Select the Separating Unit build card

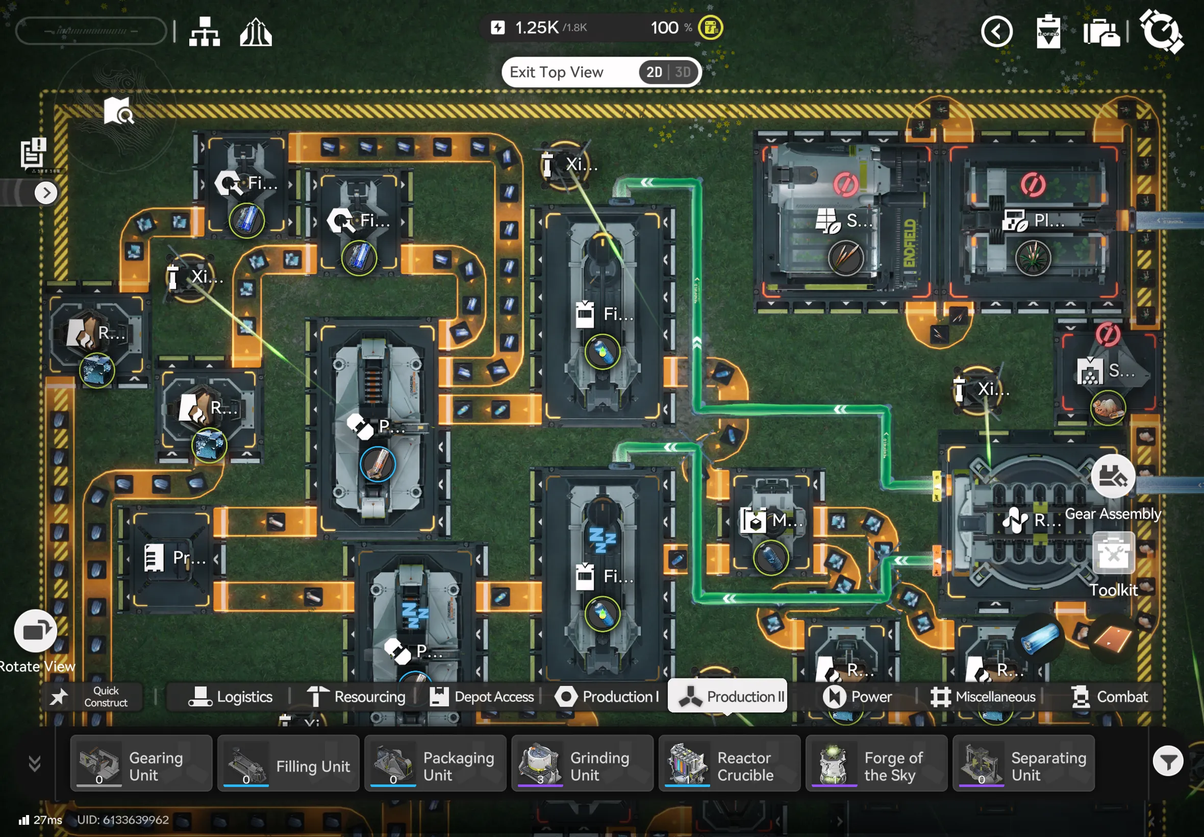[x=1024, y=764]
